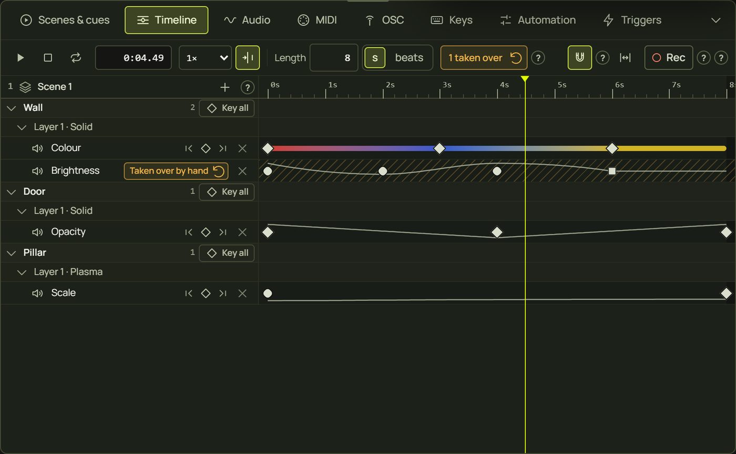Viewport: 736px width, 454px height.
Task: Click the Length value field
Action: [334, 58]
